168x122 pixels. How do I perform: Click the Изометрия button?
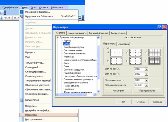click(x=118, y=90)
